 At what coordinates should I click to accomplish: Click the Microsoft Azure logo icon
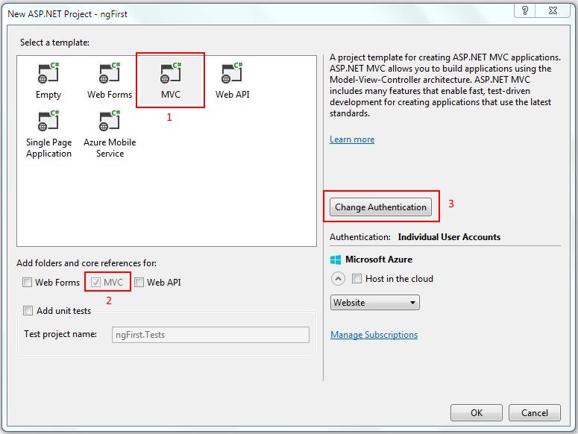point(336,260)
